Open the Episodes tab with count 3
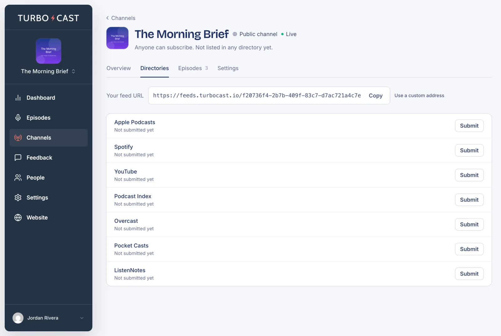This screenshot has height=336, width=501. tap(193, 68)
